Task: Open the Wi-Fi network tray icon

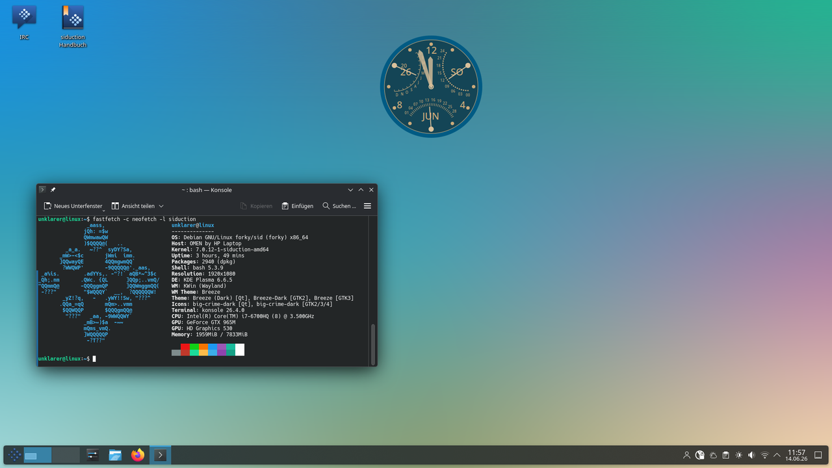Action: [764, 456]
